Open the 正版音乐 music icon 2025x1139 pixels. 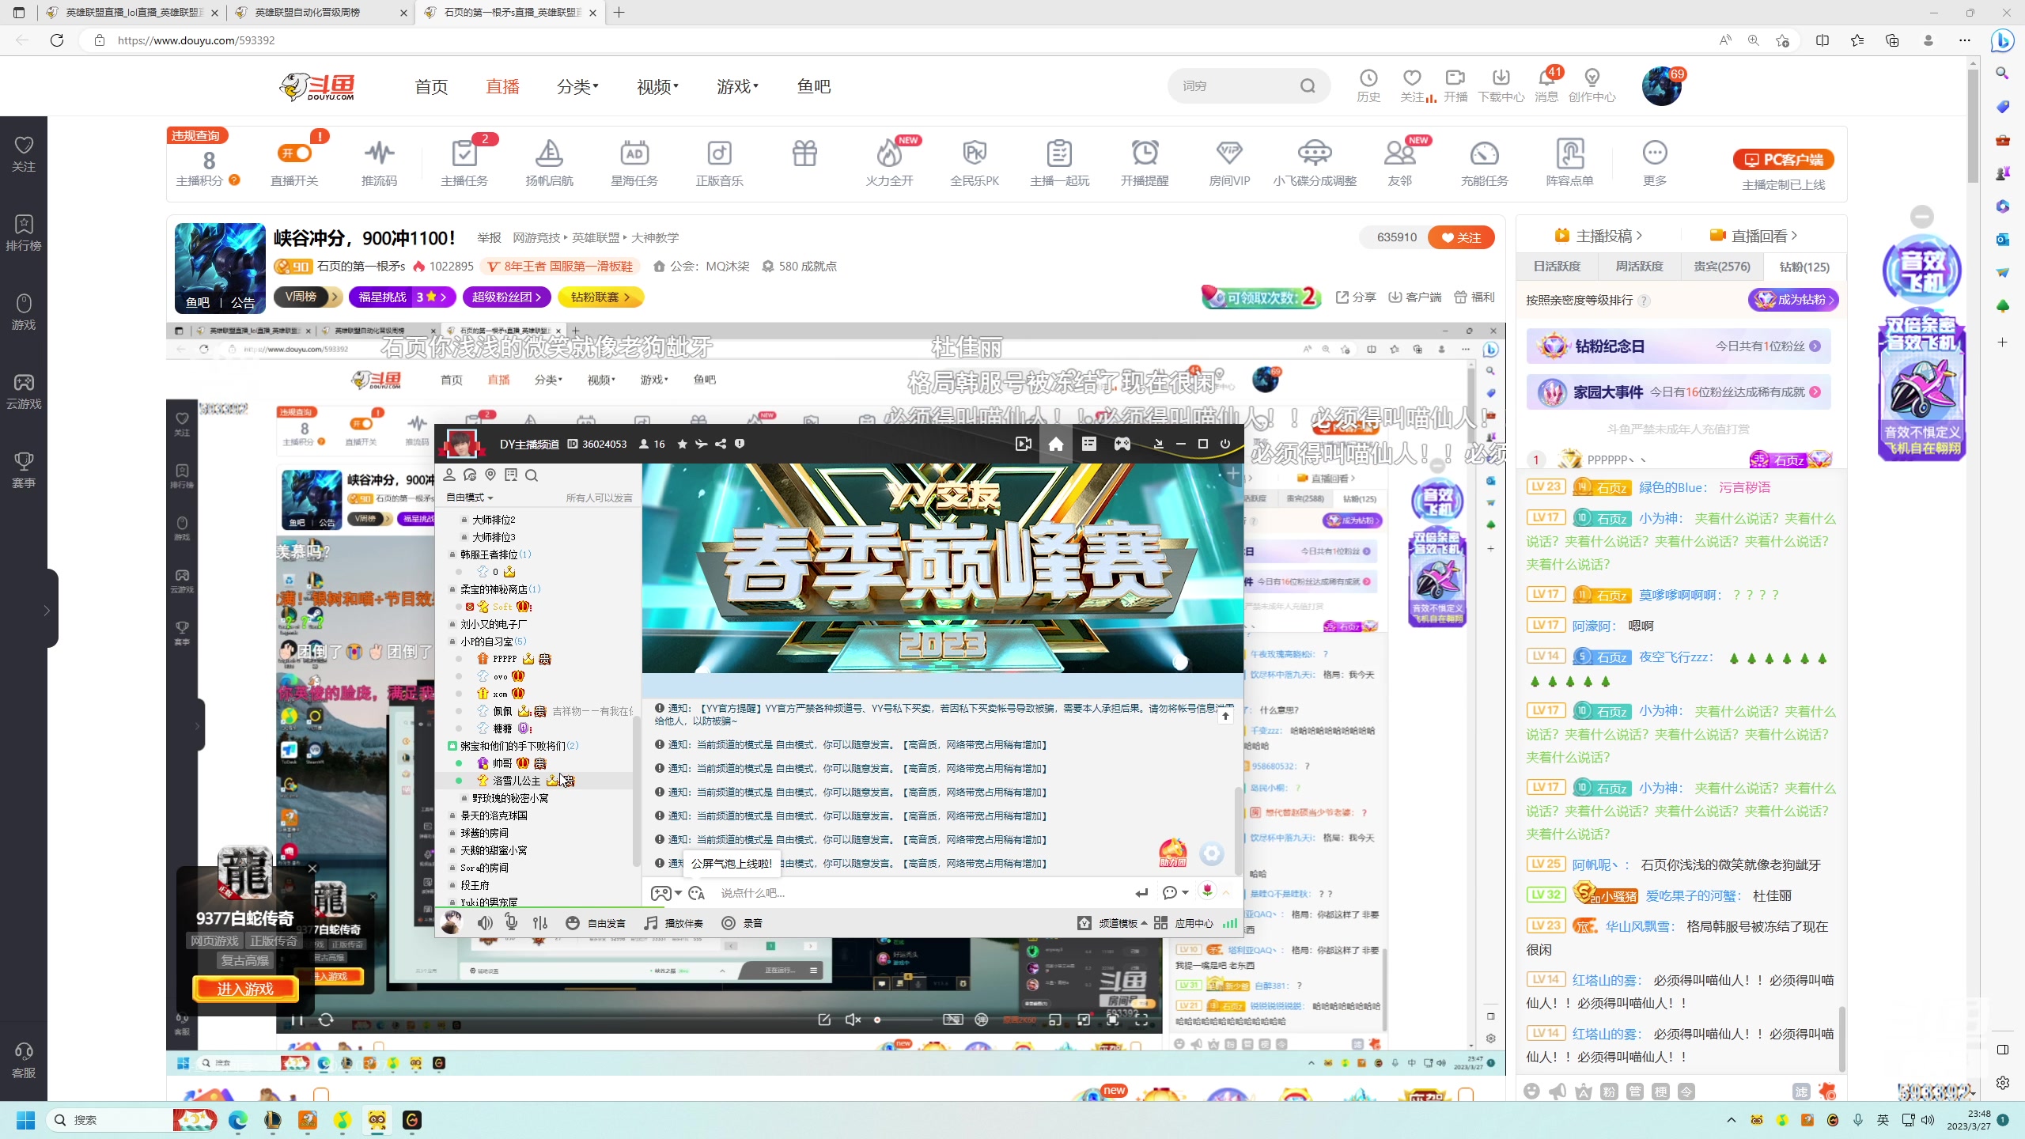click(719, 153)
